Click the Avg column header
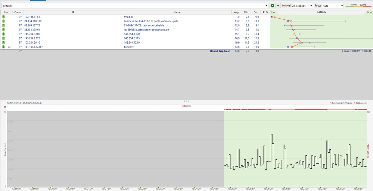The image size is (373, 191). [x=236, y=12]
